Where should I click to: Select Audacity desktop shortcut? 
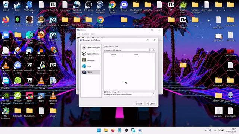pyautogui.click(x=41, y=52)
